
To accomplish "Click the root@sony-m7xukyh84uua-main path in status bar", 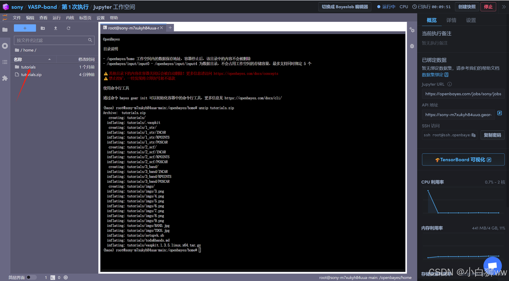I will [365, 277].
